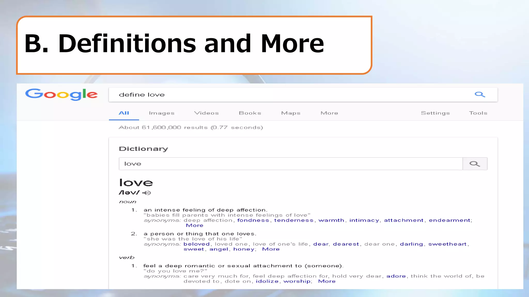Expand the More search tabs menu
The height and width of the screenshot is (297, 529).
pyautogui.click(x=329, y=113)
